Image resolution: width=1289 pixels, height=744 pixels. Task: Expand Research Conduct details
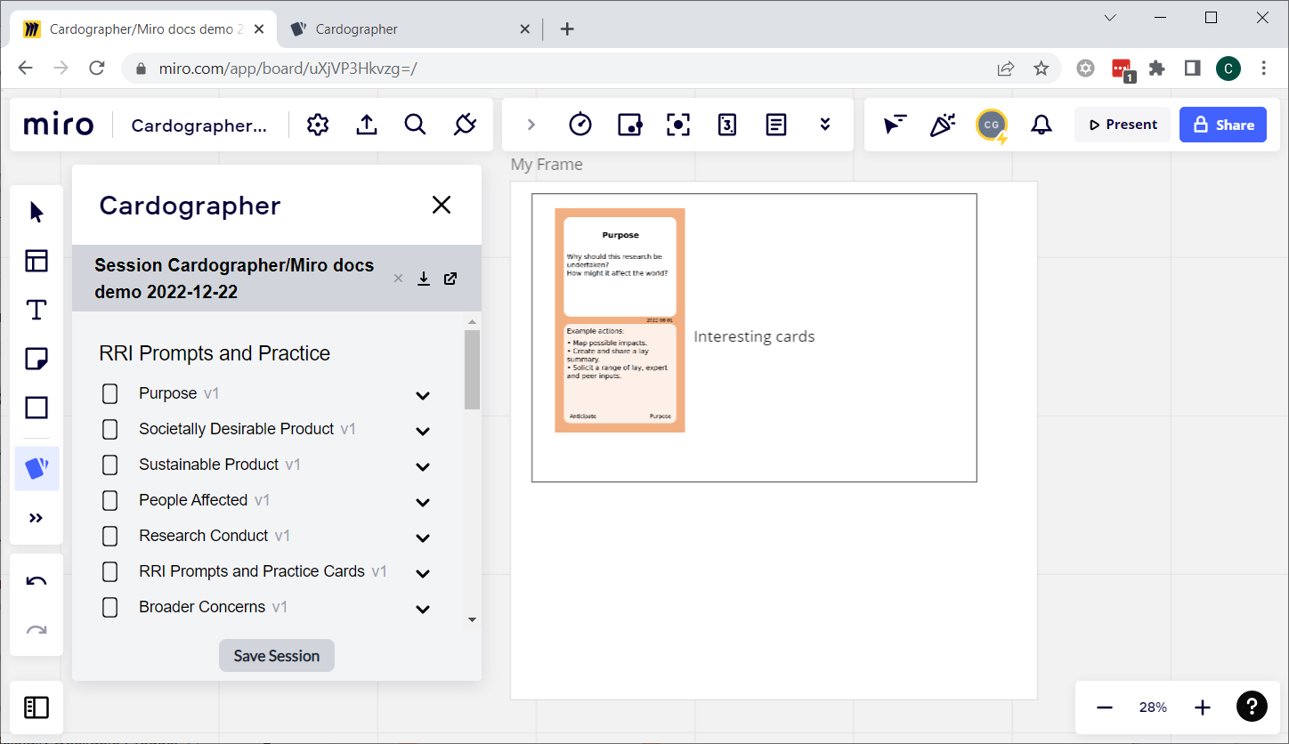(x=423, y=538)
